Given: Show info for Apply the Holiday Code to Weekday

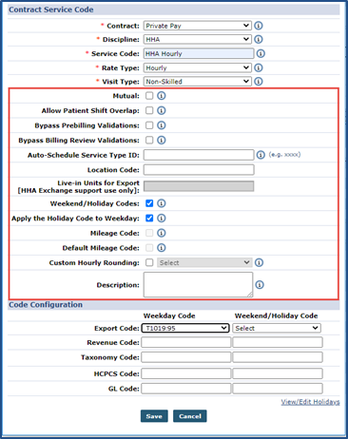Looking at the screenshot, I should tap(162, 219).
